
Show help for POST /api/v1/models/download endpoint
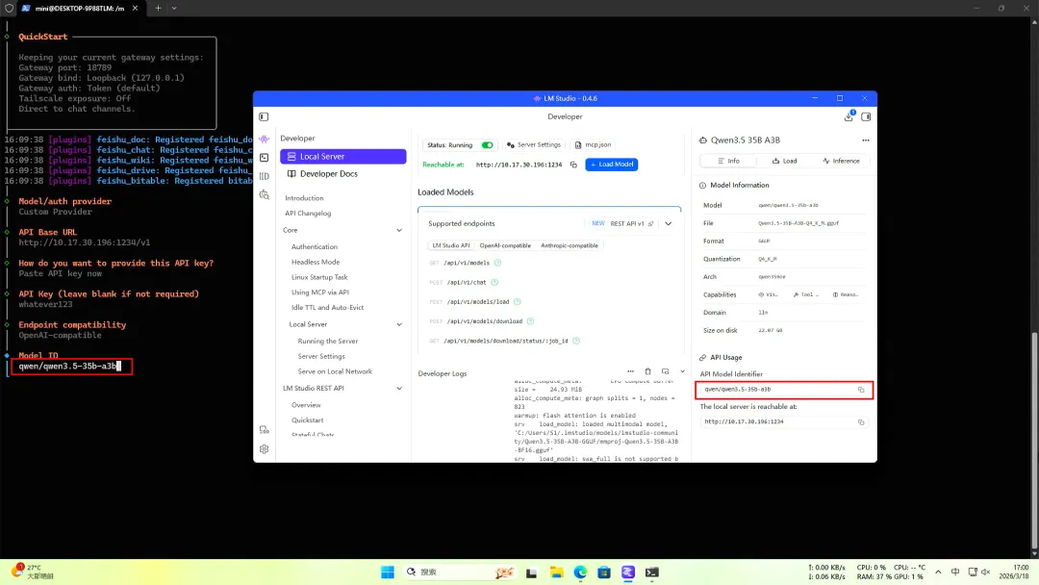click(530, 321)
